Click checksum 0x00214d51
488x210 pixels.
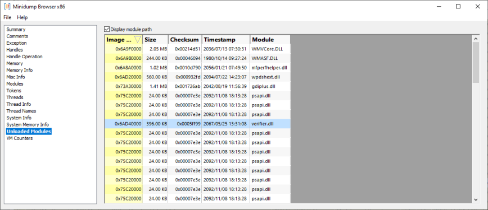(x=188, y=49)
